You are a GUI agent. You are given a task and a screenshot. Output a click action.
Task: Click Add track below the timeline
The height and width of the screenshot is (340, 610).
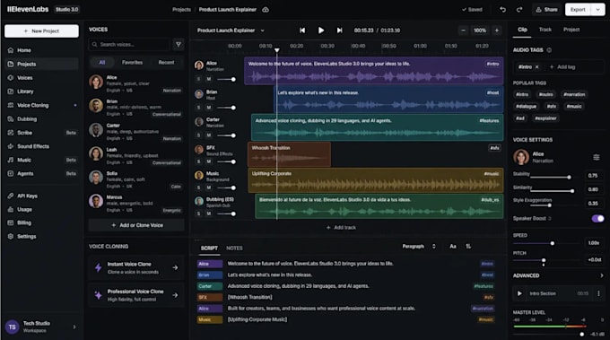(x=341, y=228)
